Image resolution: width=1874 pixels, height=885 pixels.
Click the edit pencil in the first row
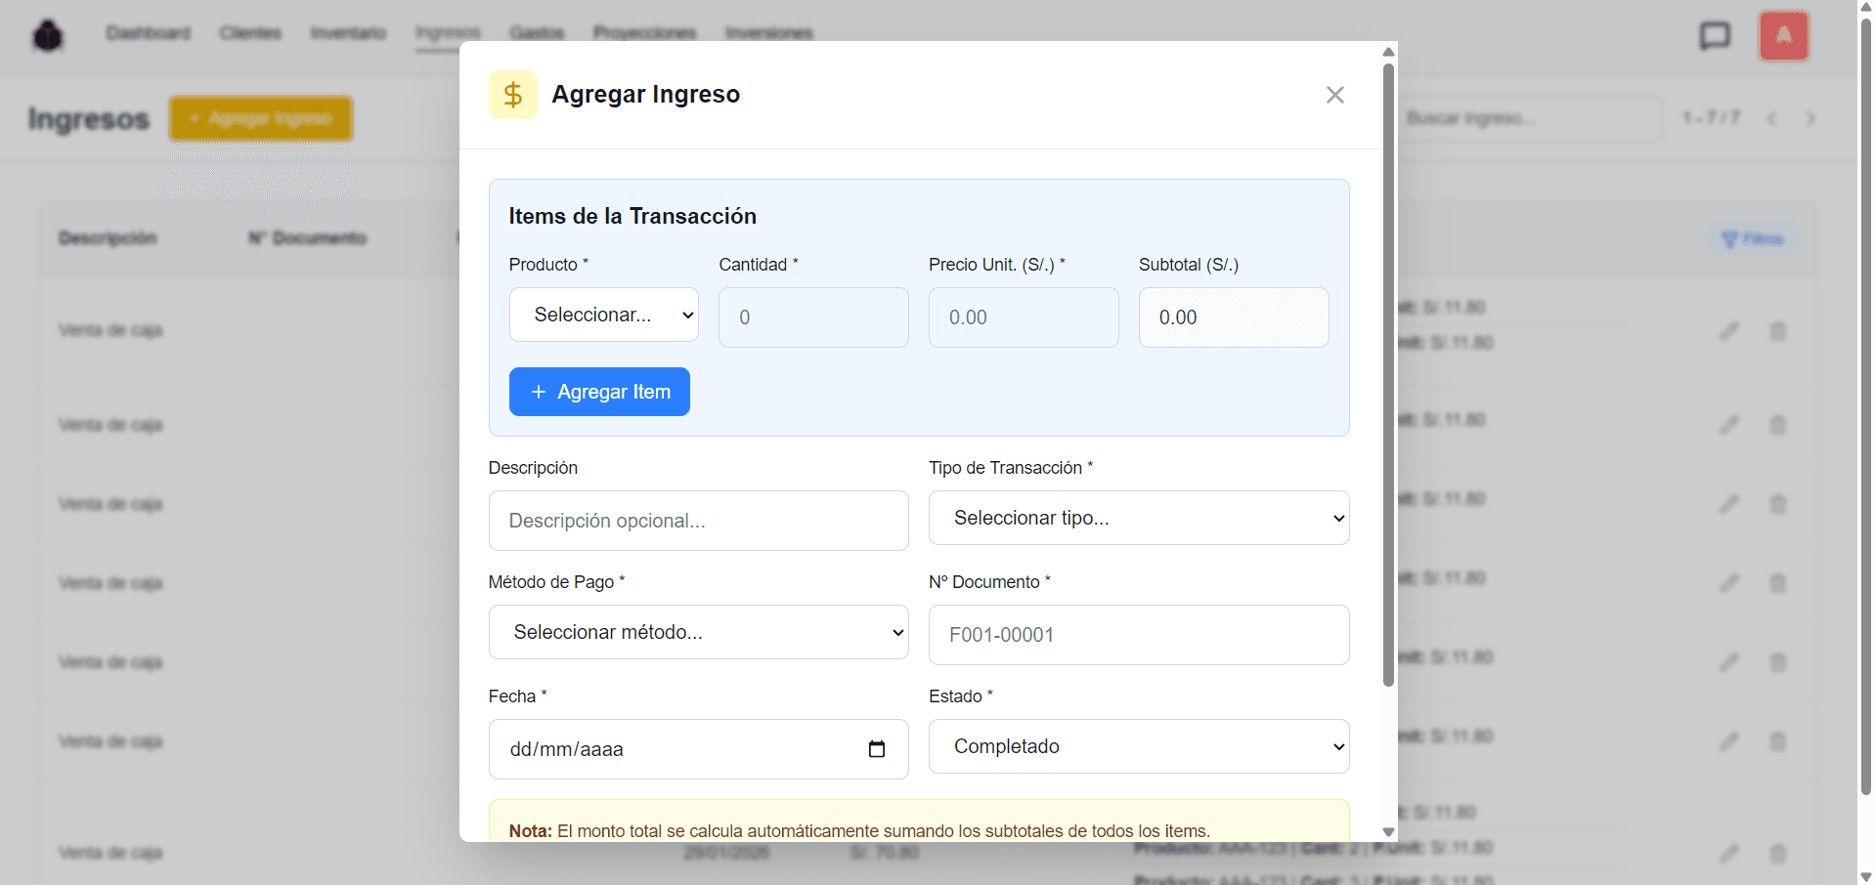[x=1729, y=331]
